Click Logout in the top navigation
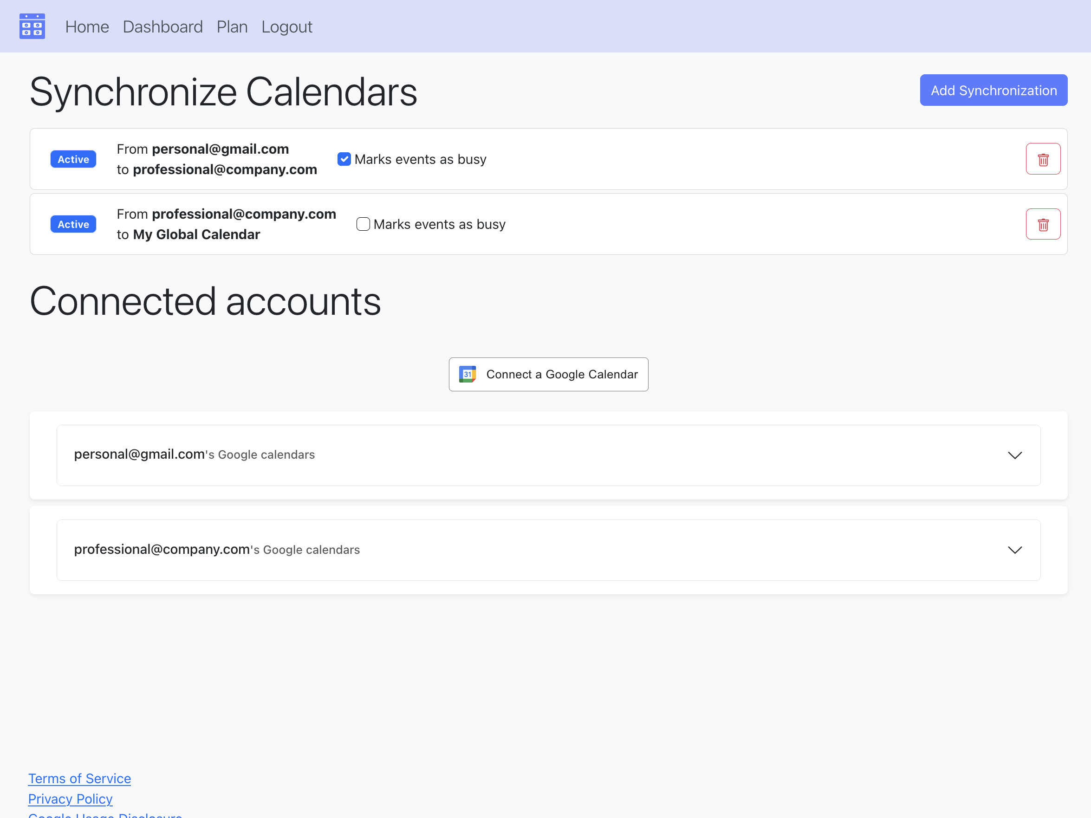 coord(286,26)
